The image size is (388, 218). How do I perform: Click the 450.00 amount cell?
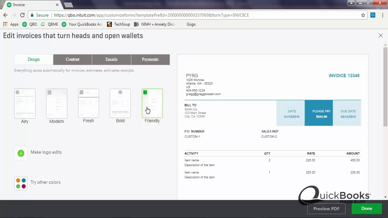355,160
